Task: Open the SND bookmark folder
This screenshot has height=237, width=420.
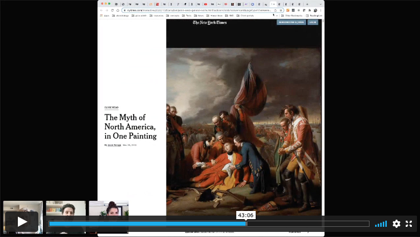Action: (230, 16)
